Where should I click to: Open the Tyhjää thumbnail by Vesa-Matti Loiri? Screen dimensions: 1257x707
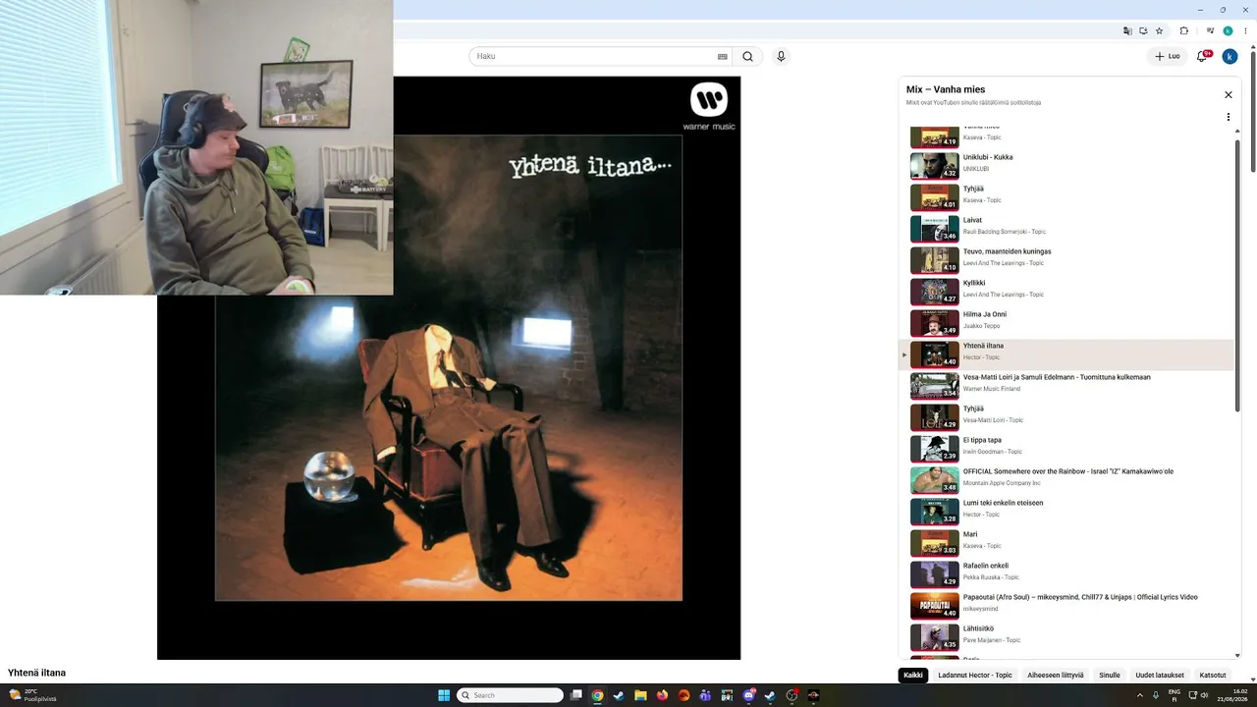[x=935, y=416]
